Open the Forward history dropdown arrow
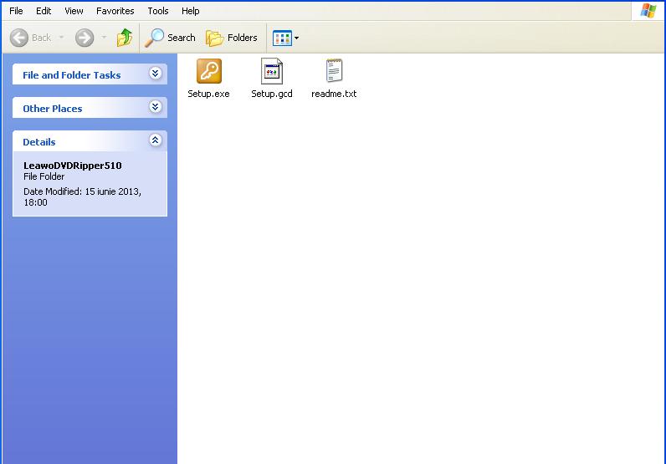 [104, 38]
